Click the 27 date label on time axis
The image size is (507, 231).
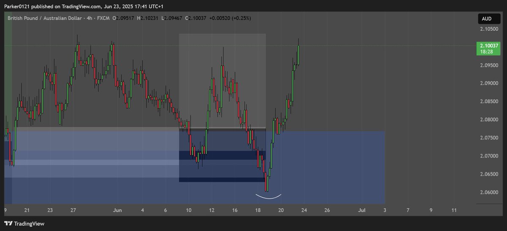click(x=73, y=210)
